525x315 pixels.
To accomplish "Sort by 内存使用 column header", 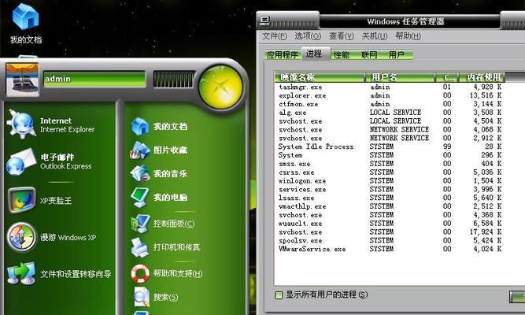I will click(x=482, y=77).
